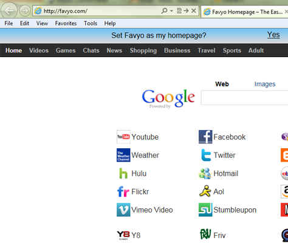Open the Weather text link
288x243 pixels.
(x=145, y=156)
